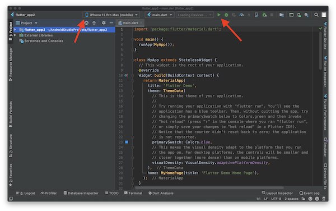
Task: Click the locate-file target icon in Project panel
Action: tap(87, 23)
